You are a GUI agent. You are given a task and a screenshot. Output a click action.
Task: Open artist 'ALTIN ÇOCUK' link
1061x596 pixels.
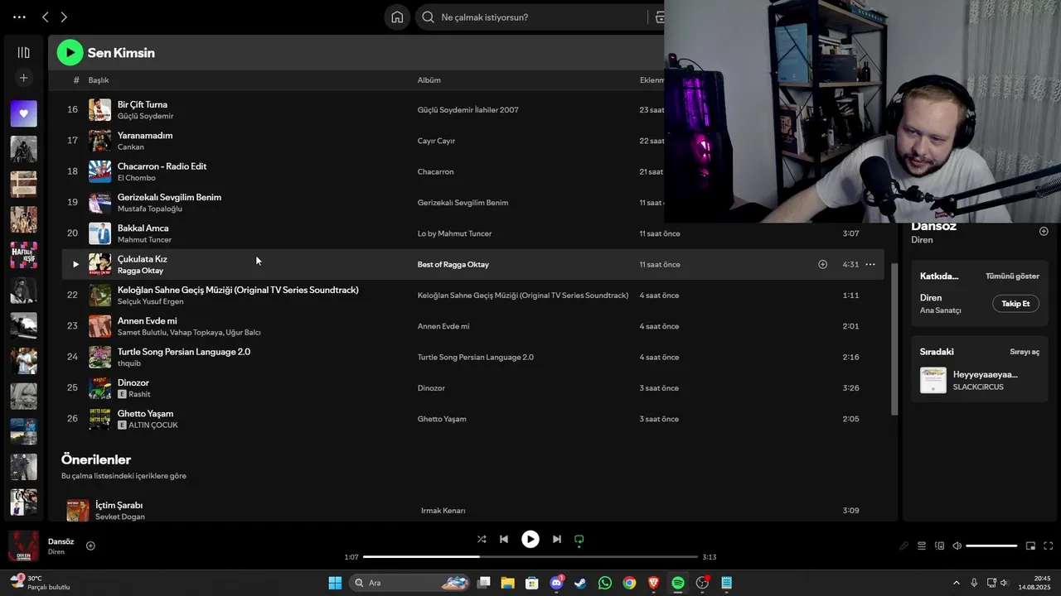point(153,425)
